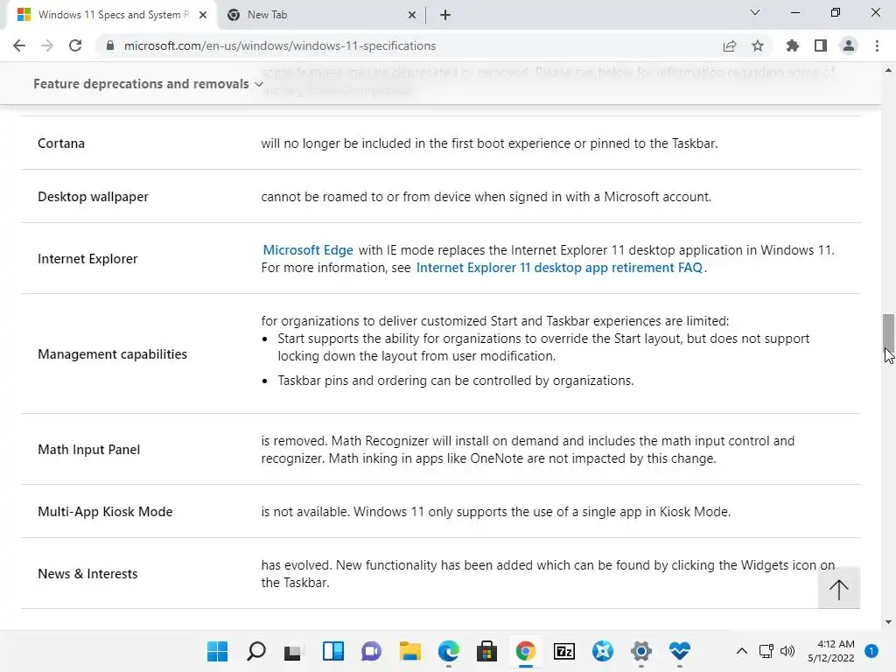Image resolution: width=896 pixels, height=672 pixels.
Task: Click the Internet Explorer row label
Action: [x=87, y=259]
